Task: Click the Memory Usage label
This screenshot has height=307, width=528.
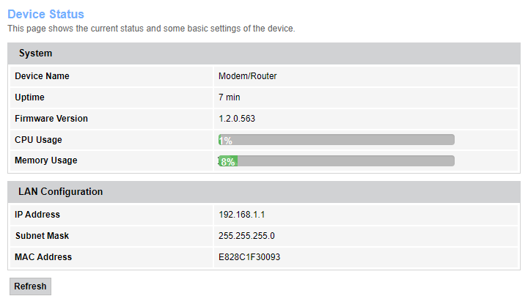Action: (x=45, y=160)
